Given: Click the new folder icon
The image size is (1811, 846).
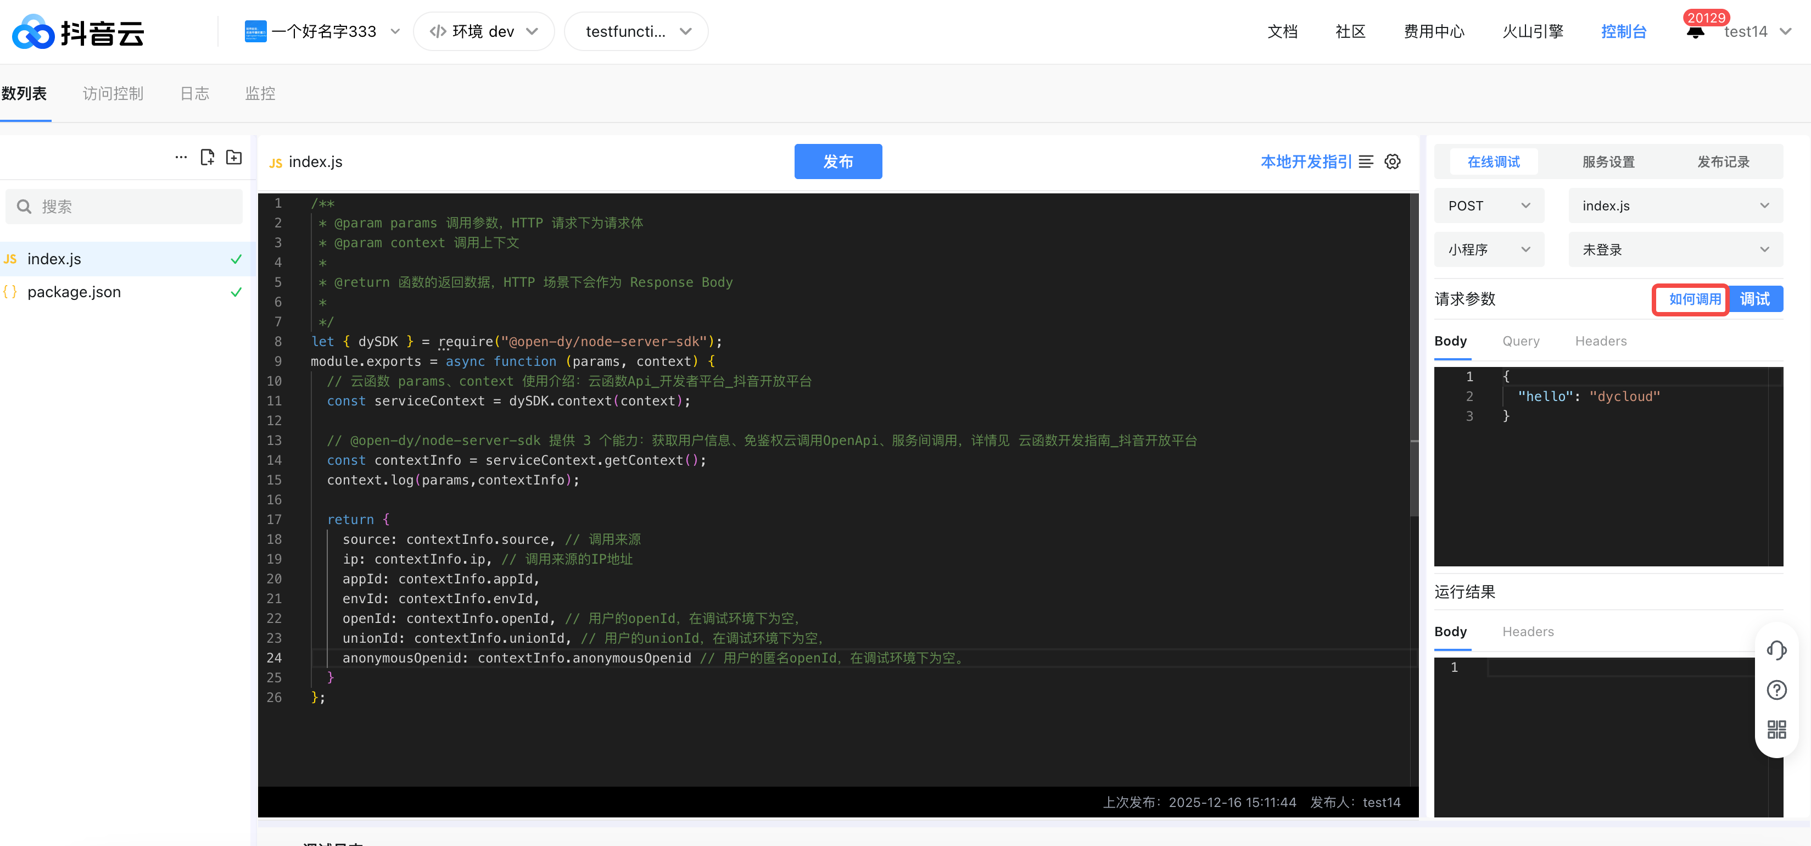Looking at the screenshot, I should [x=233, y=158].
